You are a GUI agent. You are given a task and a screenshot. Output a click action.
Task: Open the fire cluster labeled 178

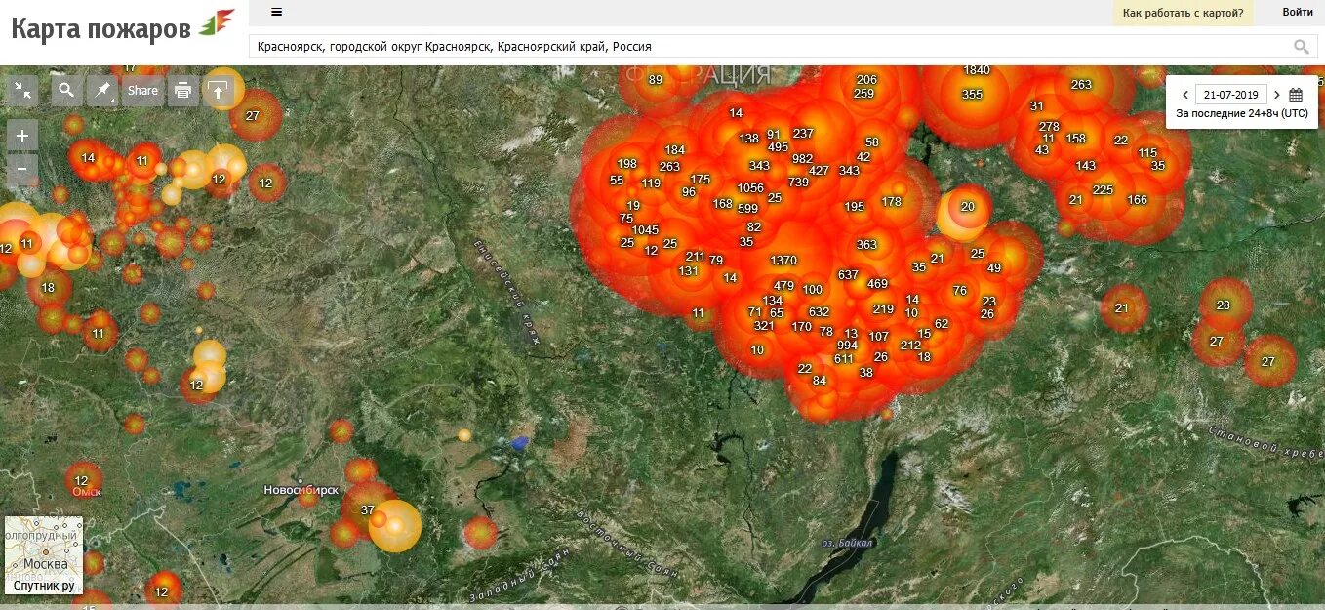pyautogui.click(x=891, y=202)
